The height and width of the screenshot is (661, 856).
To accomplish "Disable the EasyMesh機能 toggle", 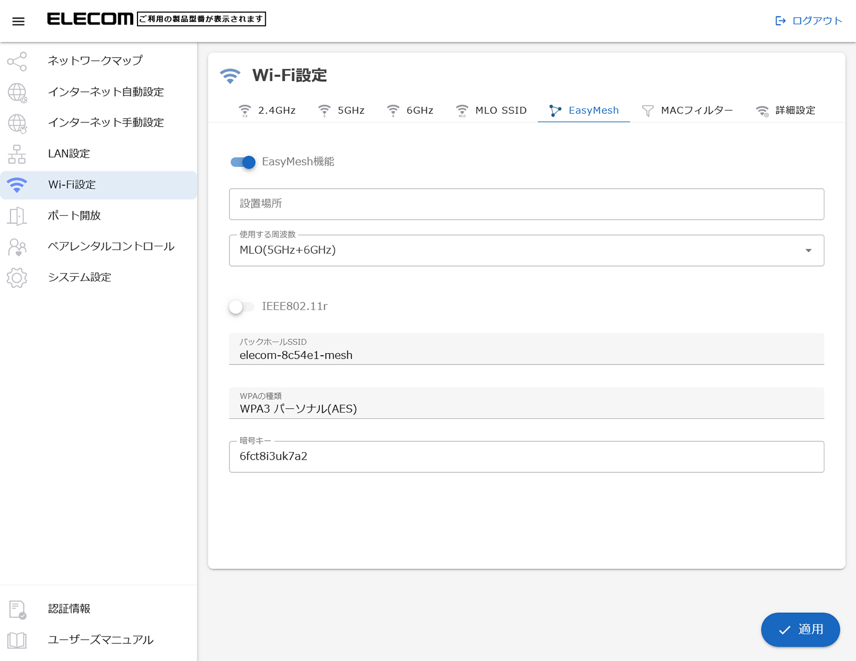I will 243,162.
